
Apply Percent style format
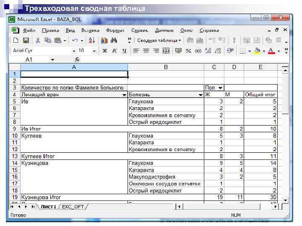(188, 51)
